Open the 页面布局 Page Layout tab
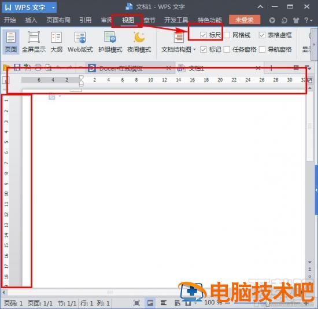Image resolution: width=318 pixels, height=309 pixels. tap(58, 20)
